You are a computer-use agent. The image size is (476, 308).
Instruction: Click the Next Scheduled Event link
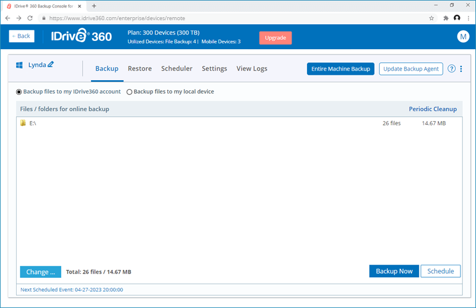[x=71, y=290]
